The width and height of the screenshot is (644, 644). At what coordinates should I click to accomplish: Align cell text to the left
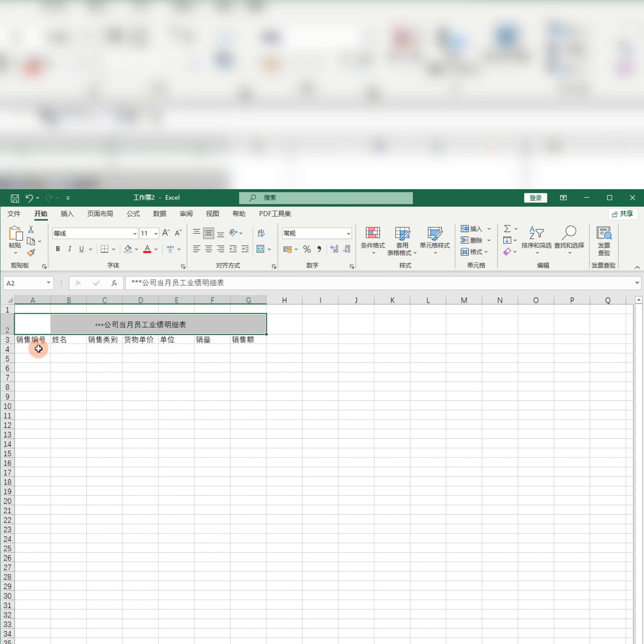tap(196, 249)
